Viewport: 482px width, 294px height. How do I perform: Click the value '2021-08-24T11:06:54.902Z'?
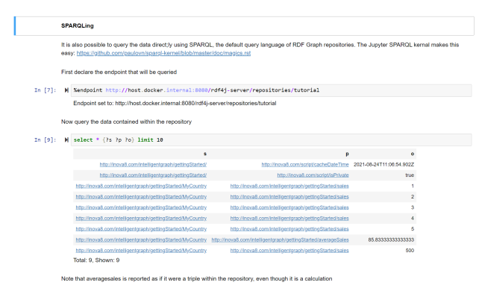tap(384, 164)
